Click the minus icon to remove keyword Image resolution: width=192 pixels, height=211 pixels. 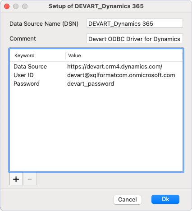(30, 179)
